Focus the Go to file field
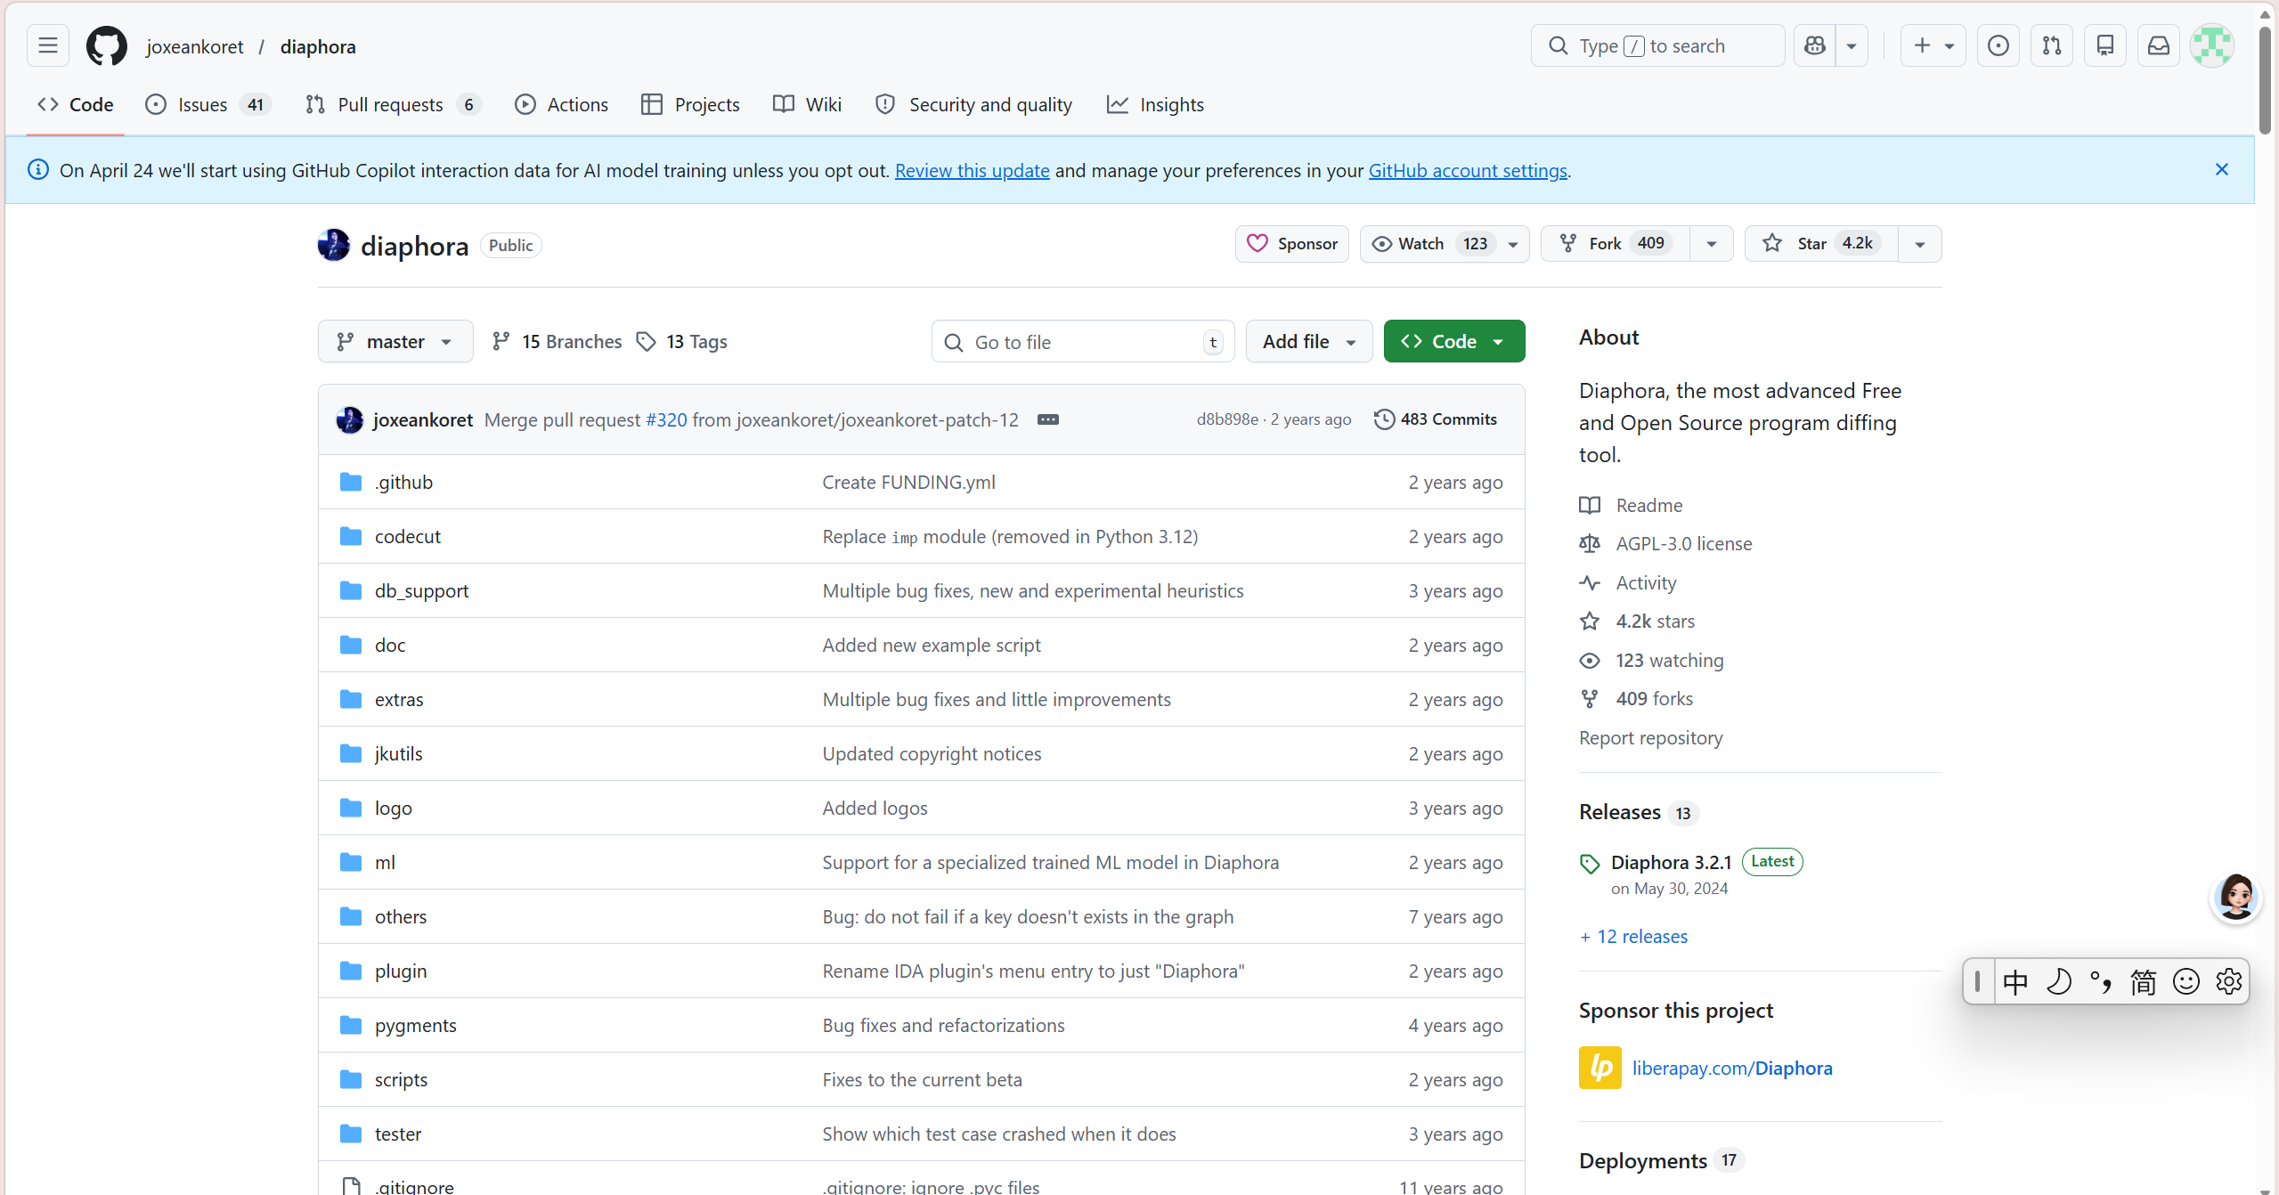Image resolution: width=2279 pixels, height=1195 pixels. (x=1081, y=342)
